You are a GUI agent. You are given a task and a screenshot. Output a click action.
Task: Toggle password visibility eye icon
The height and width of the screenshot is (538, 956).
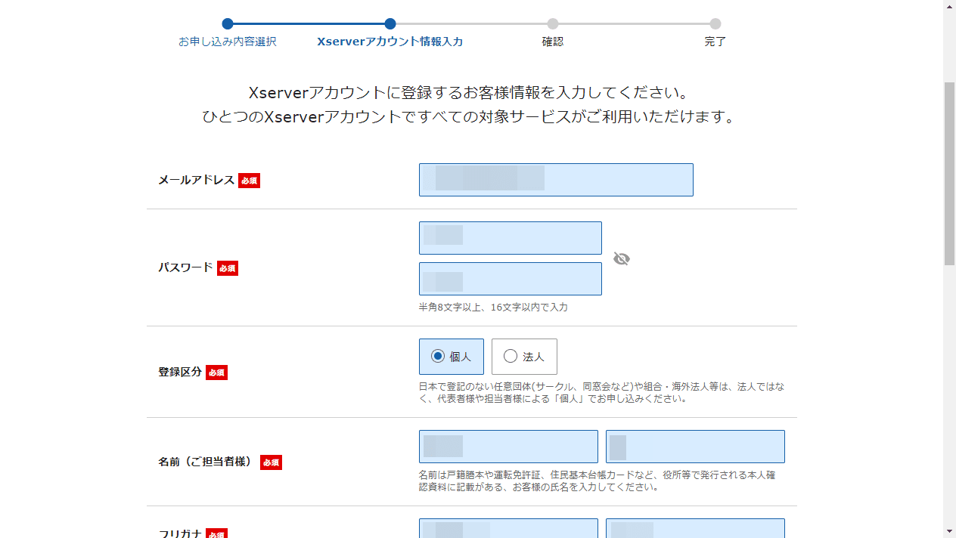(622, 258)
